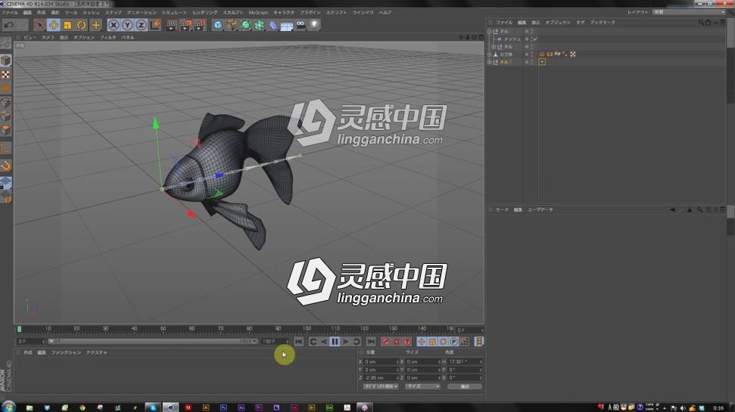Open the spline pen tools icon

tap(232, 25)
